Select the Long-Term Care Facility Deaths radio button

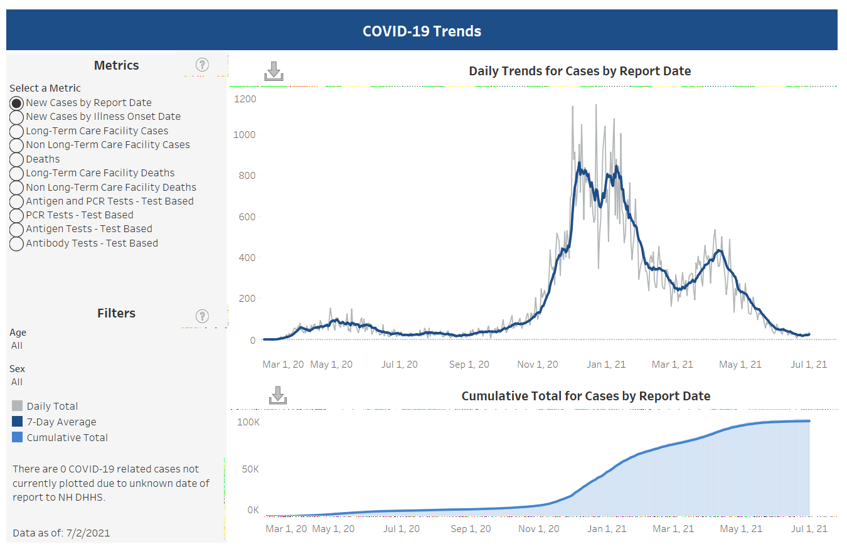coord(17,173)
